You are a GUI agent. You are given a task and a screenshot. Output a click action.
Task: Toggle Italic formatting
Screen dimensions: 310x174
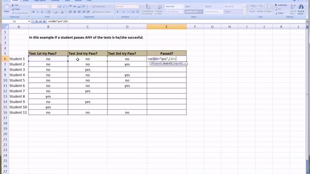coord(38,12)
